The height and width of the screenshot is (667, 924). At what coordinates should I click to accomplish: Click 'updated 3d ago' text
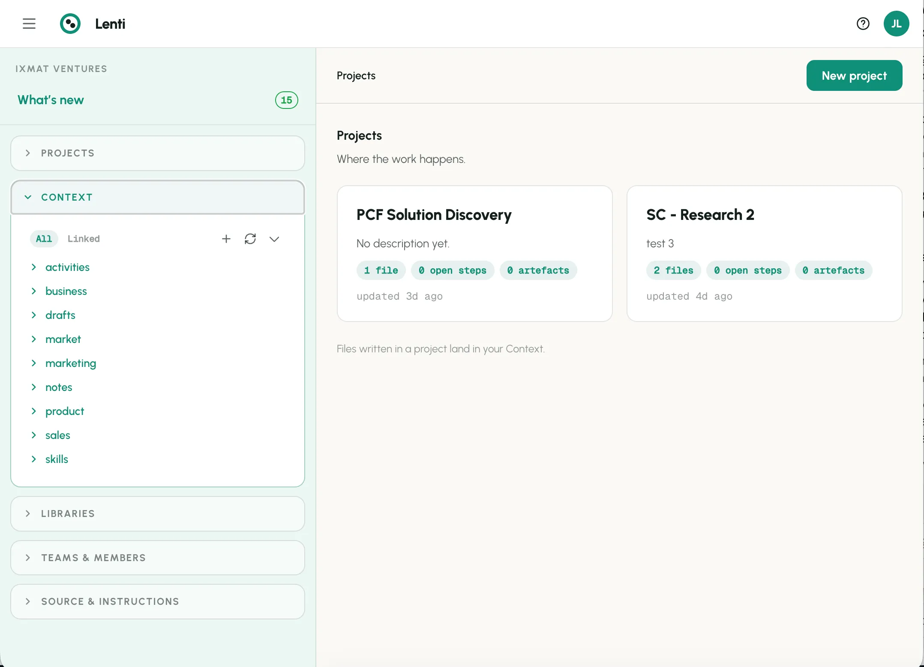point(399,296)
